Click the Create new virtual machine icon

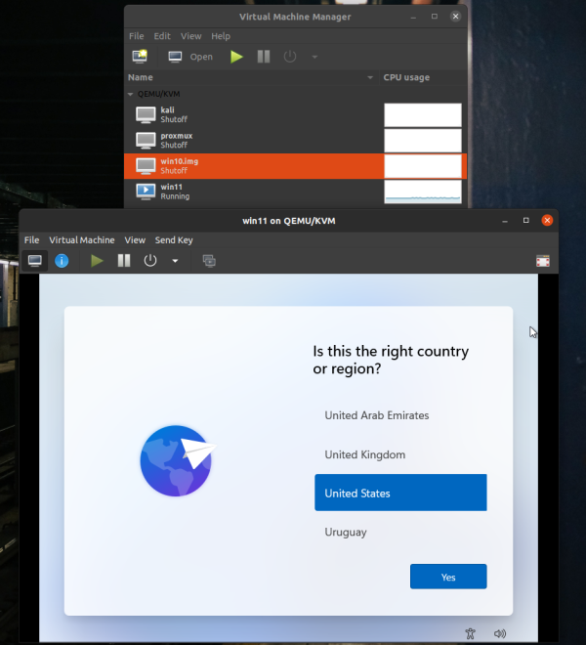coord(140,57)
